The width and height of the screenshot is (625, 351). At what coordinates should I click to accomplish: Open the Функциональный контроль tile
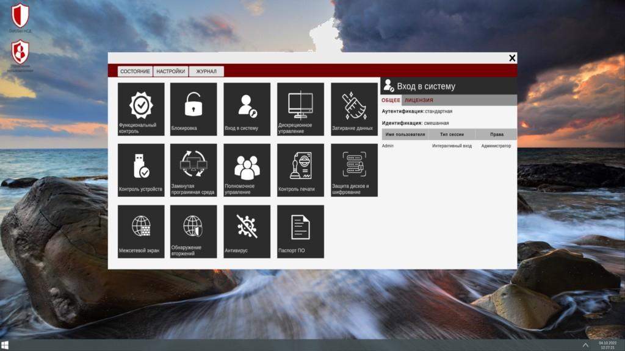coord(141,109)
